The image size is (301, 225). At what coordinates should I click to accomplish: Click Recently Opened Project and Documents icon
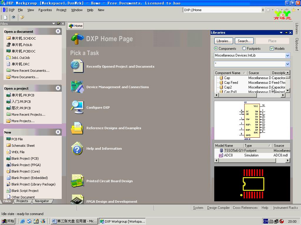tap(77, 66)
